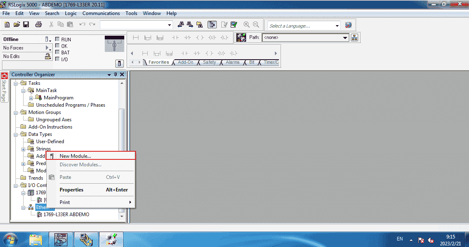Viewport: 469px width, 247px height.
Task: Click the I/O status indicator box
Action: click(57, 59)
